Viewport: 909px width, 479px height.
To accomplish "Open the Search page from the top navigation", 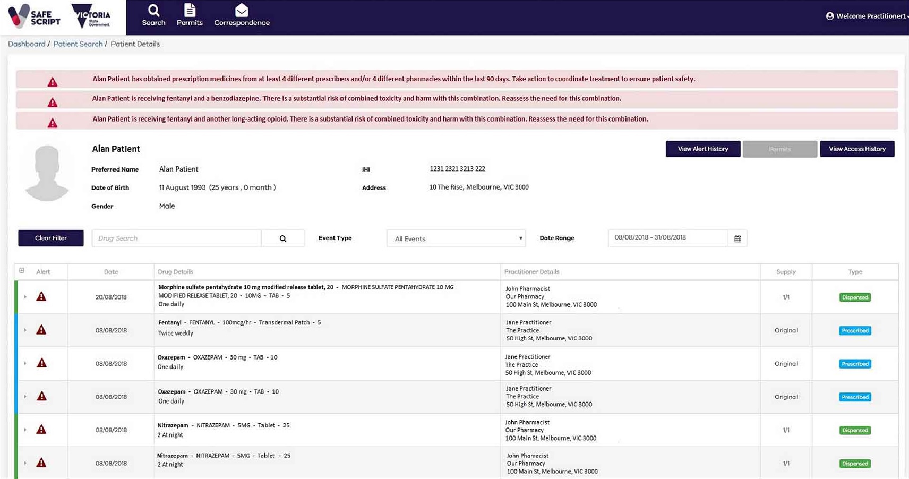I will pos(153,16).
